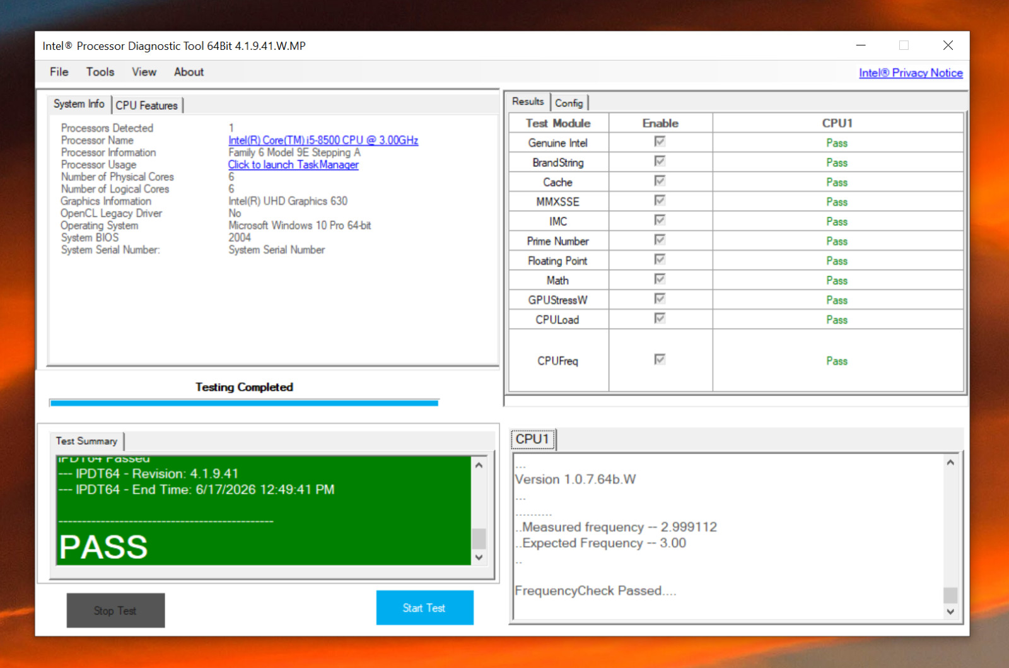1009x668 pixels.
Task: Select the Genuine Intel test module cell
Action: [x=559, y=143]
